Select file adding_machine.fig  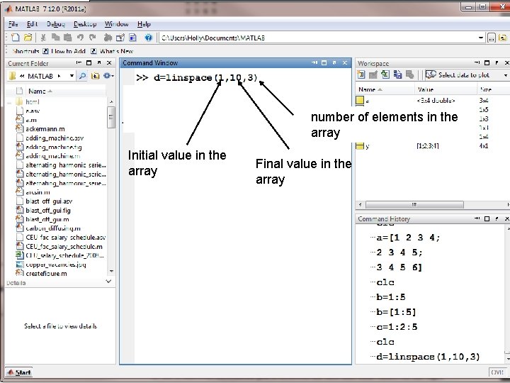pyautogui.click(x=54, y=147)
